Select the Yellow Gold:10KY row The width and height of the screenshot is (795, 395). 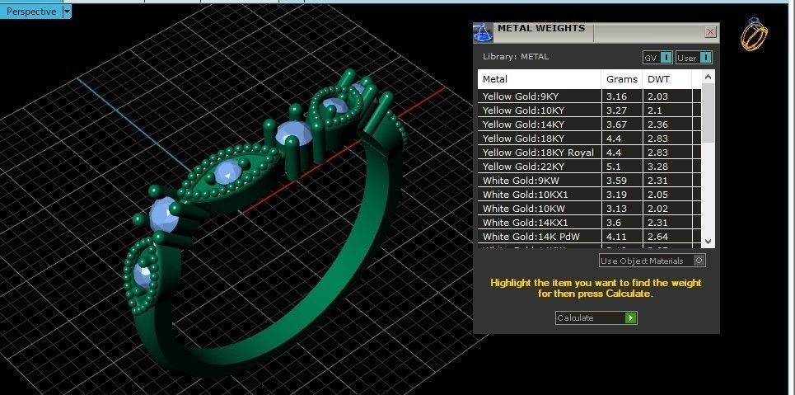click(589, 111)
